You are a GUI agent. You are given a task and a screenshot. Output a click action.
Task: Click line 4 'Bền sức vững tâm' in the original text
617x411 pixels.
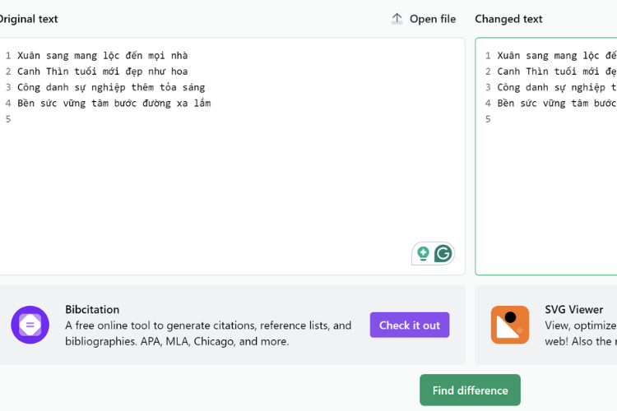(x=114, y=103)
